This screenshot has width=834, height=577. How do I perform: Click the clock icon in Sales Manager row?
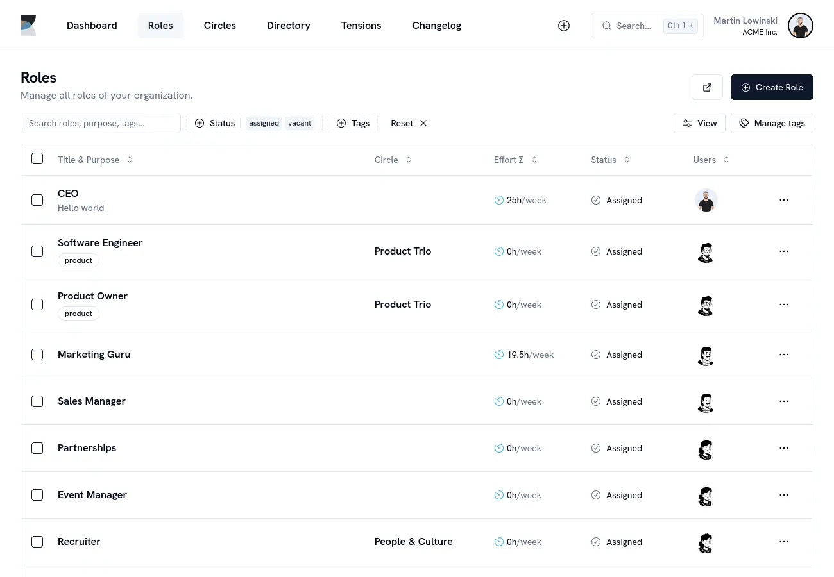point(499,401)
